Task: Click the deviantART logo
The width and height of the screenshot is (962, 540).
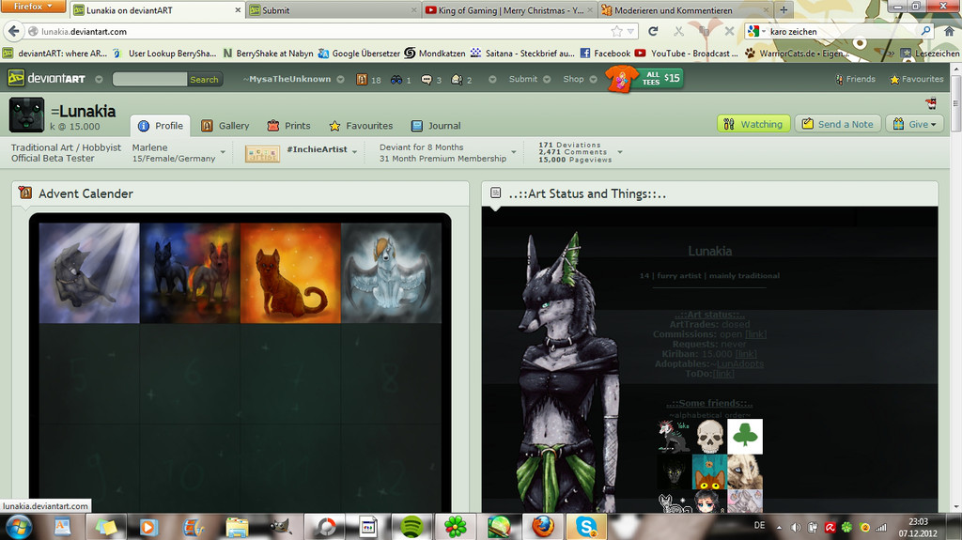Action: click(x=47, y=79)
